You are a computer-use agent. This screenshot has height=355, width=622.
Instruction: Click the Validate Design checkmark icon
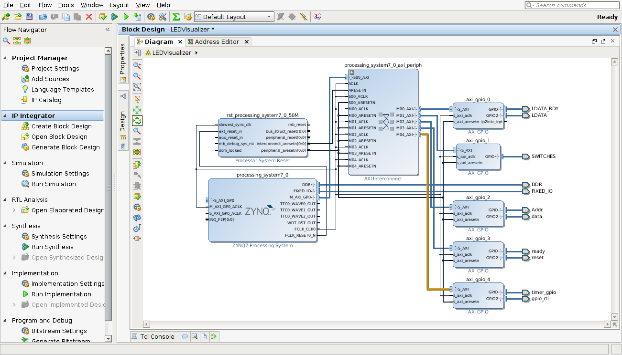point(137,196)
